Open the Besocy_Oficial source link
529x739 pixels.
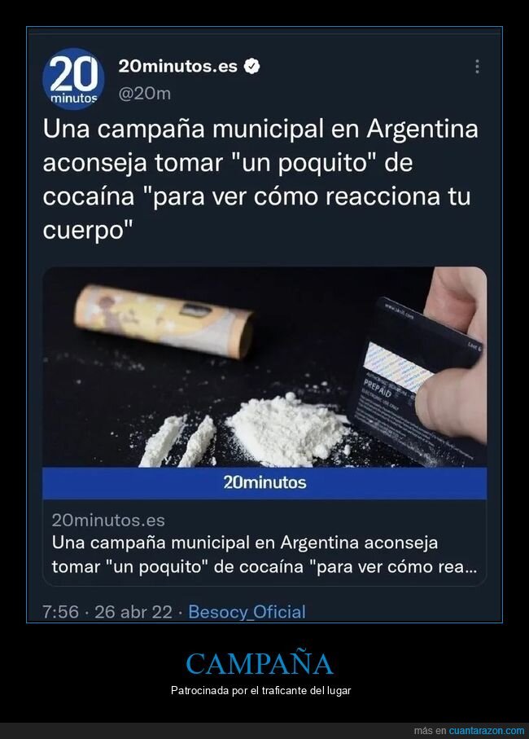[x=247, y=612]
